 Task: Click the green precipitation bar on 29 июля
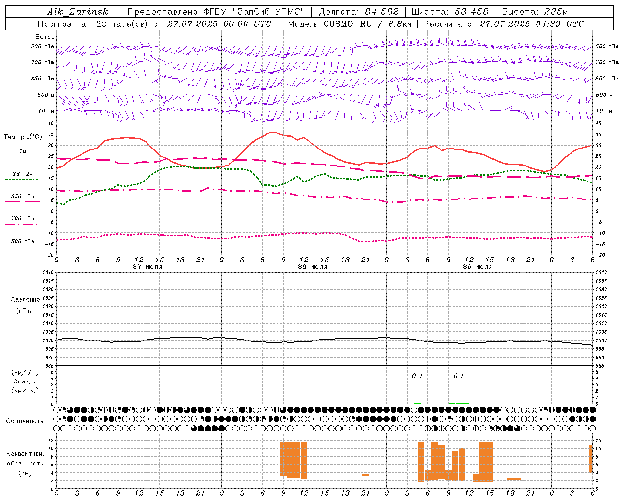[x=458, y=403]
